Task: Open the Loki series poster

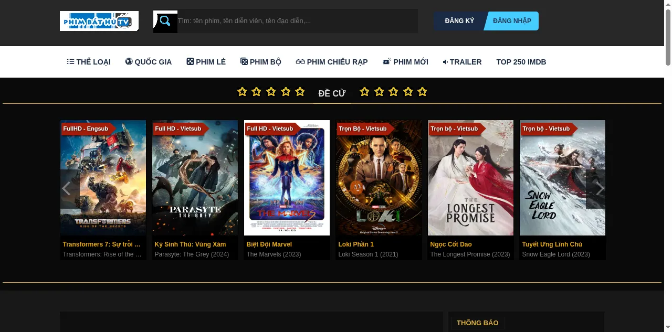Action: pos(379,178)
